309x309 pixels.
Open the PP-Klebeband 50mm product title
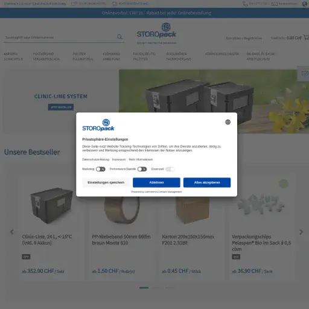click(x=121, y=240)
